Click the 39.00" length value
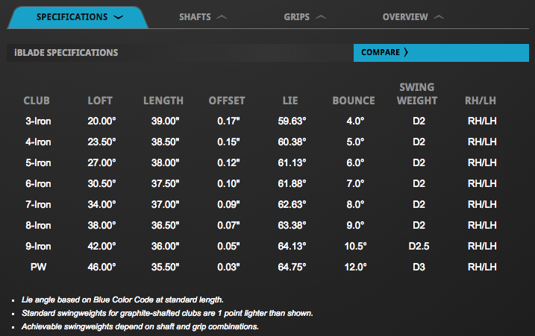Viewport: 535px width, 336px height. 165,121
